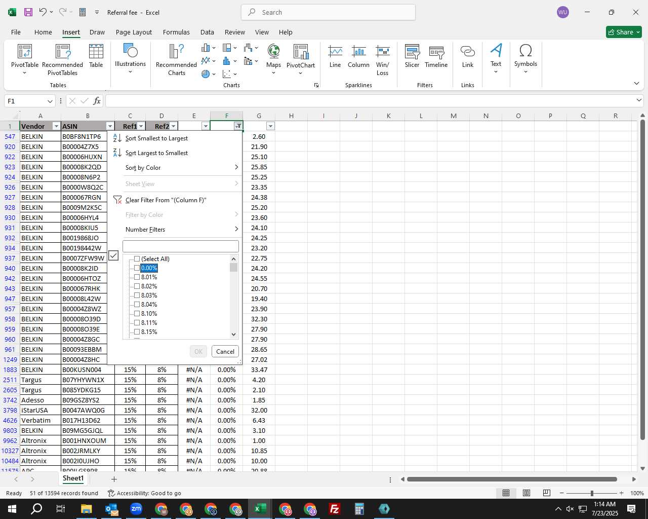The image size is (648, 519).
Task: Open the Text insert menu
Action: tap(496, 58)
